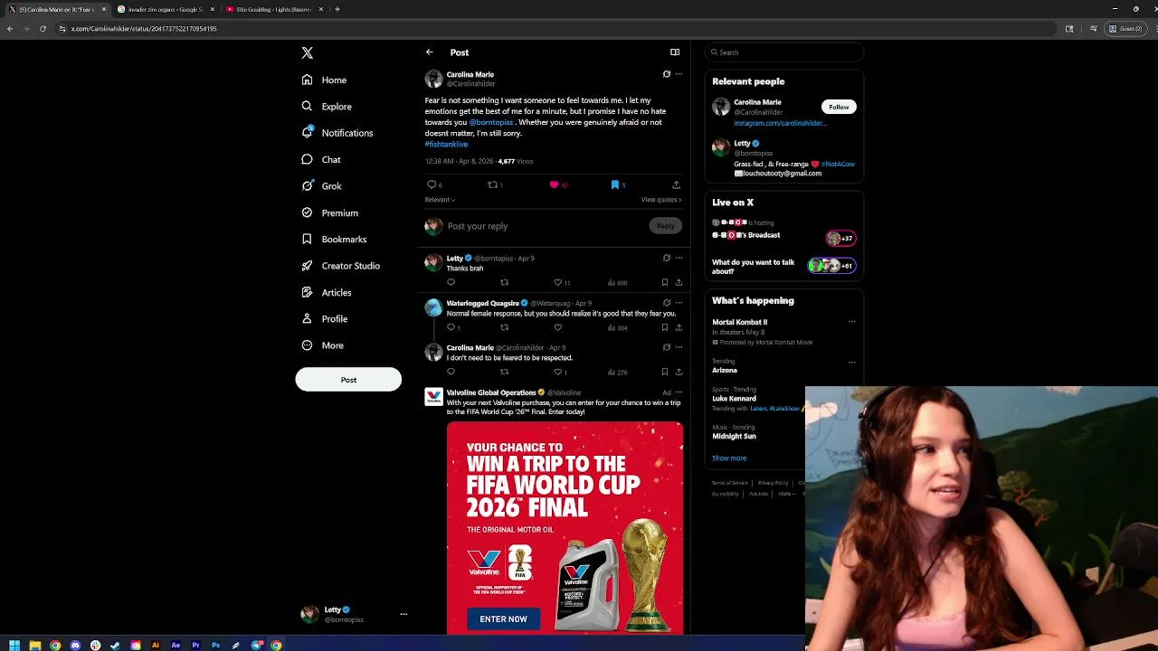The width and height of the screenshot is (1158, 651).
Task: Like Waterlogged Quagsire's reply
Action: pyautogui.click(x=557, y=327)
